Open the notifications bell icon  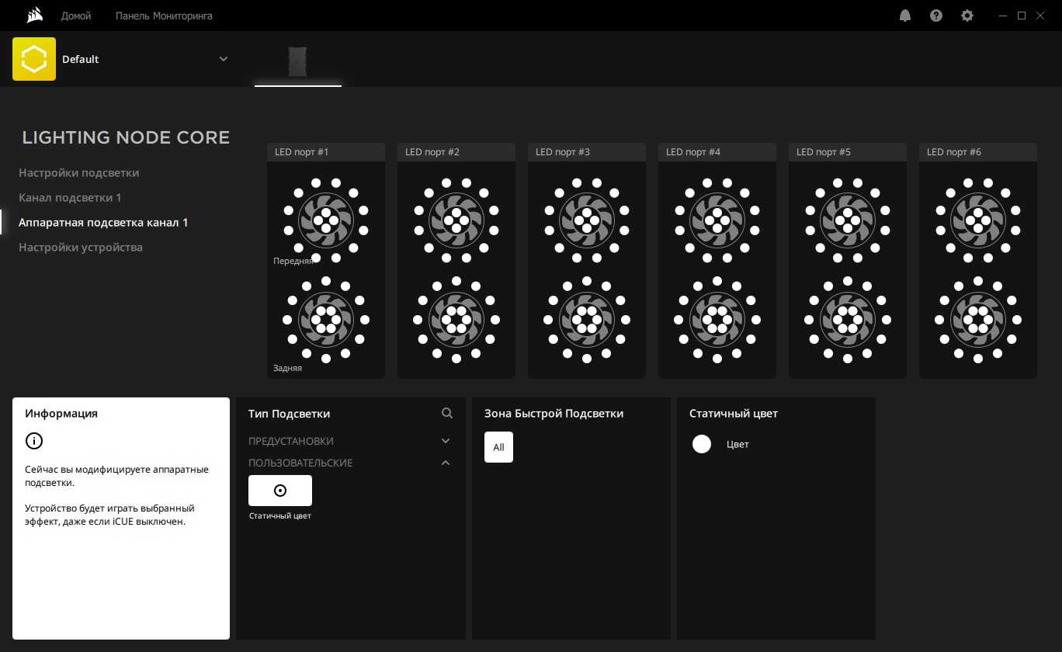[905, 16]
